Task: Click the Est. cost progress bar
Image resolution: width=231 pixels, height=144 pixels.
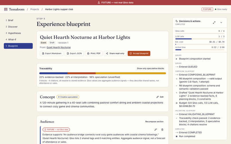Action: click(x=200, y=44)
